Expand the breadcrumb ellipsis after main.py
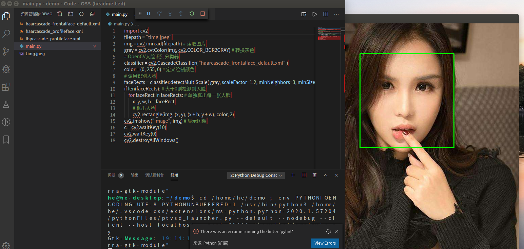 [137, 24]
